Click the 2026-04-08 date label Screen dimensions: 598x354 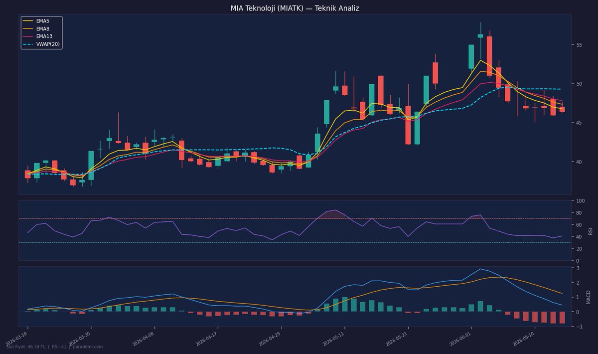(x=144, y=339)
